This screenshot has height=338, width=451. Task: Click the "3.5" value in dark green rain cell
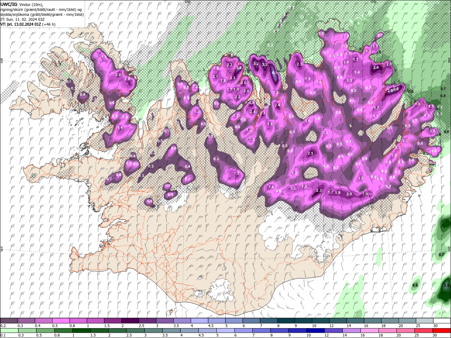(447, 286)
